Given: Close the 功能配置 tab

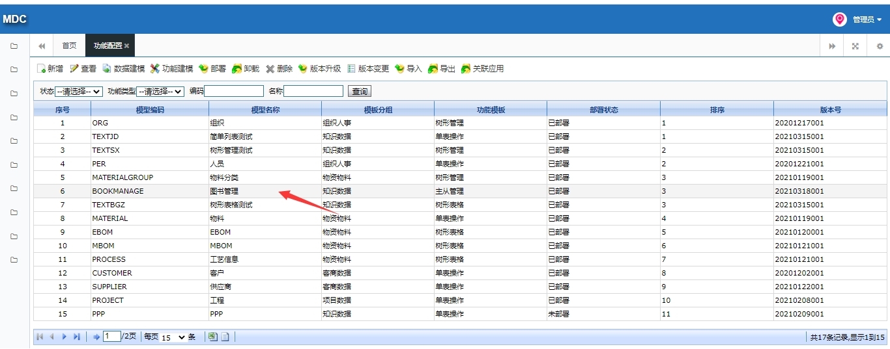Looking at the screenshot, I should click(x=127, y=46).
